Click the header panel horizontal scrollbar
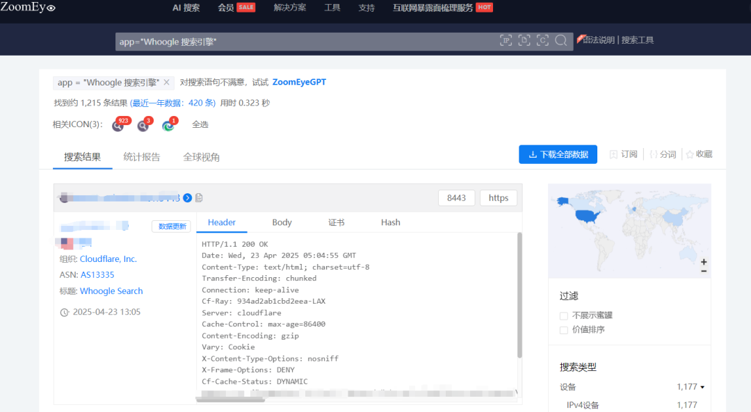This screenshot has width=751, height=412. [x=230, y=399]
